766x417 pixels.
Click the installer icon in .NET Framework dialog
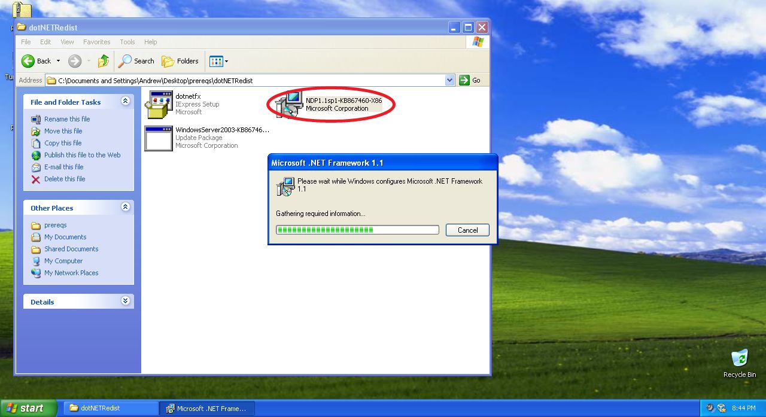tap(285, 186)
